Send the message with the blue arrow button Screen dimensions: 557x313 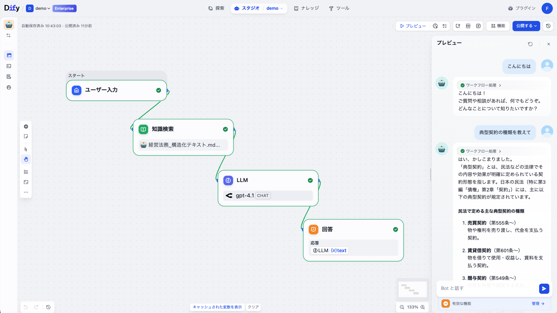coord(544,289)
